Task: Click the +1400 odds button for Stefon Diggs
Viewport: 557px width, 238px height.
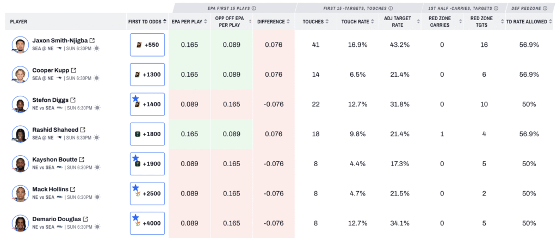Action: click(x=147, y=104)
